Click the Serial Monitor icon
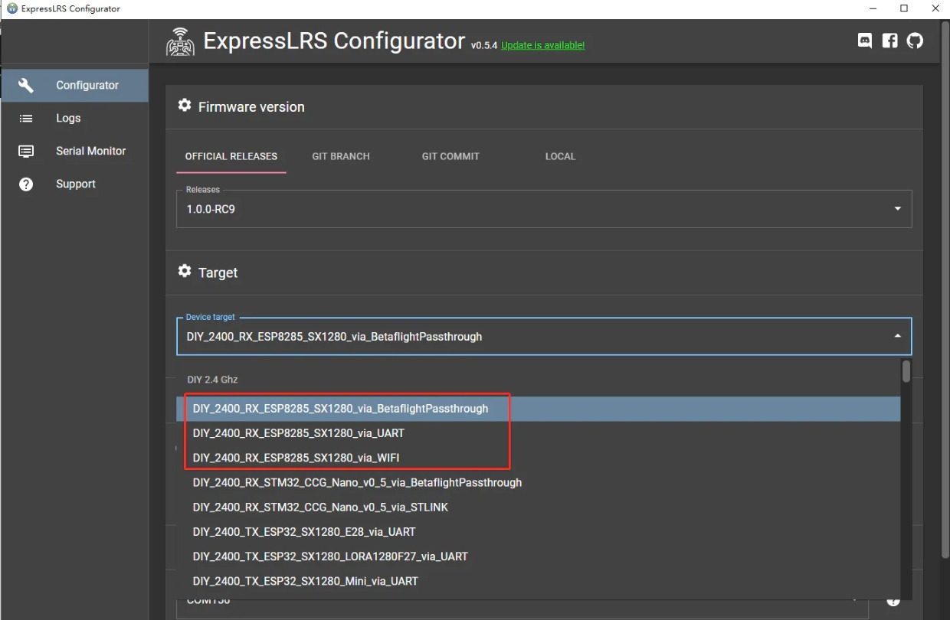The image size is (950, 620). 26,151
